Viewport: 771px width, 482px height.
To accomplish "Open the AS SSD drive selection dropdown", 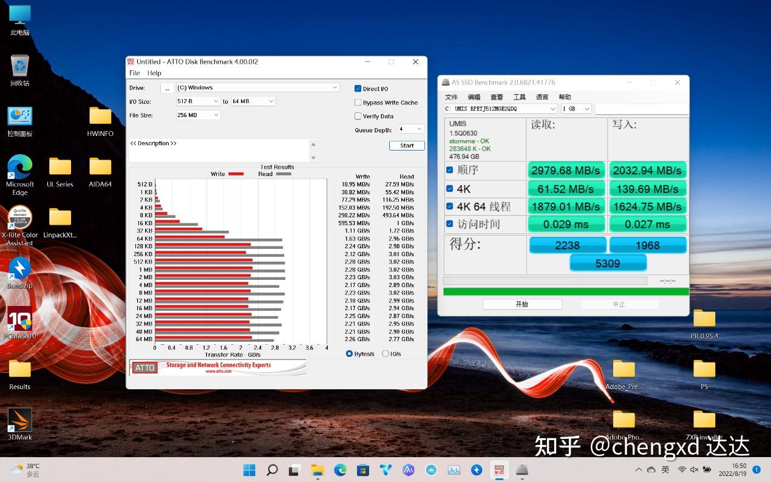I will [x=500, y=109].
